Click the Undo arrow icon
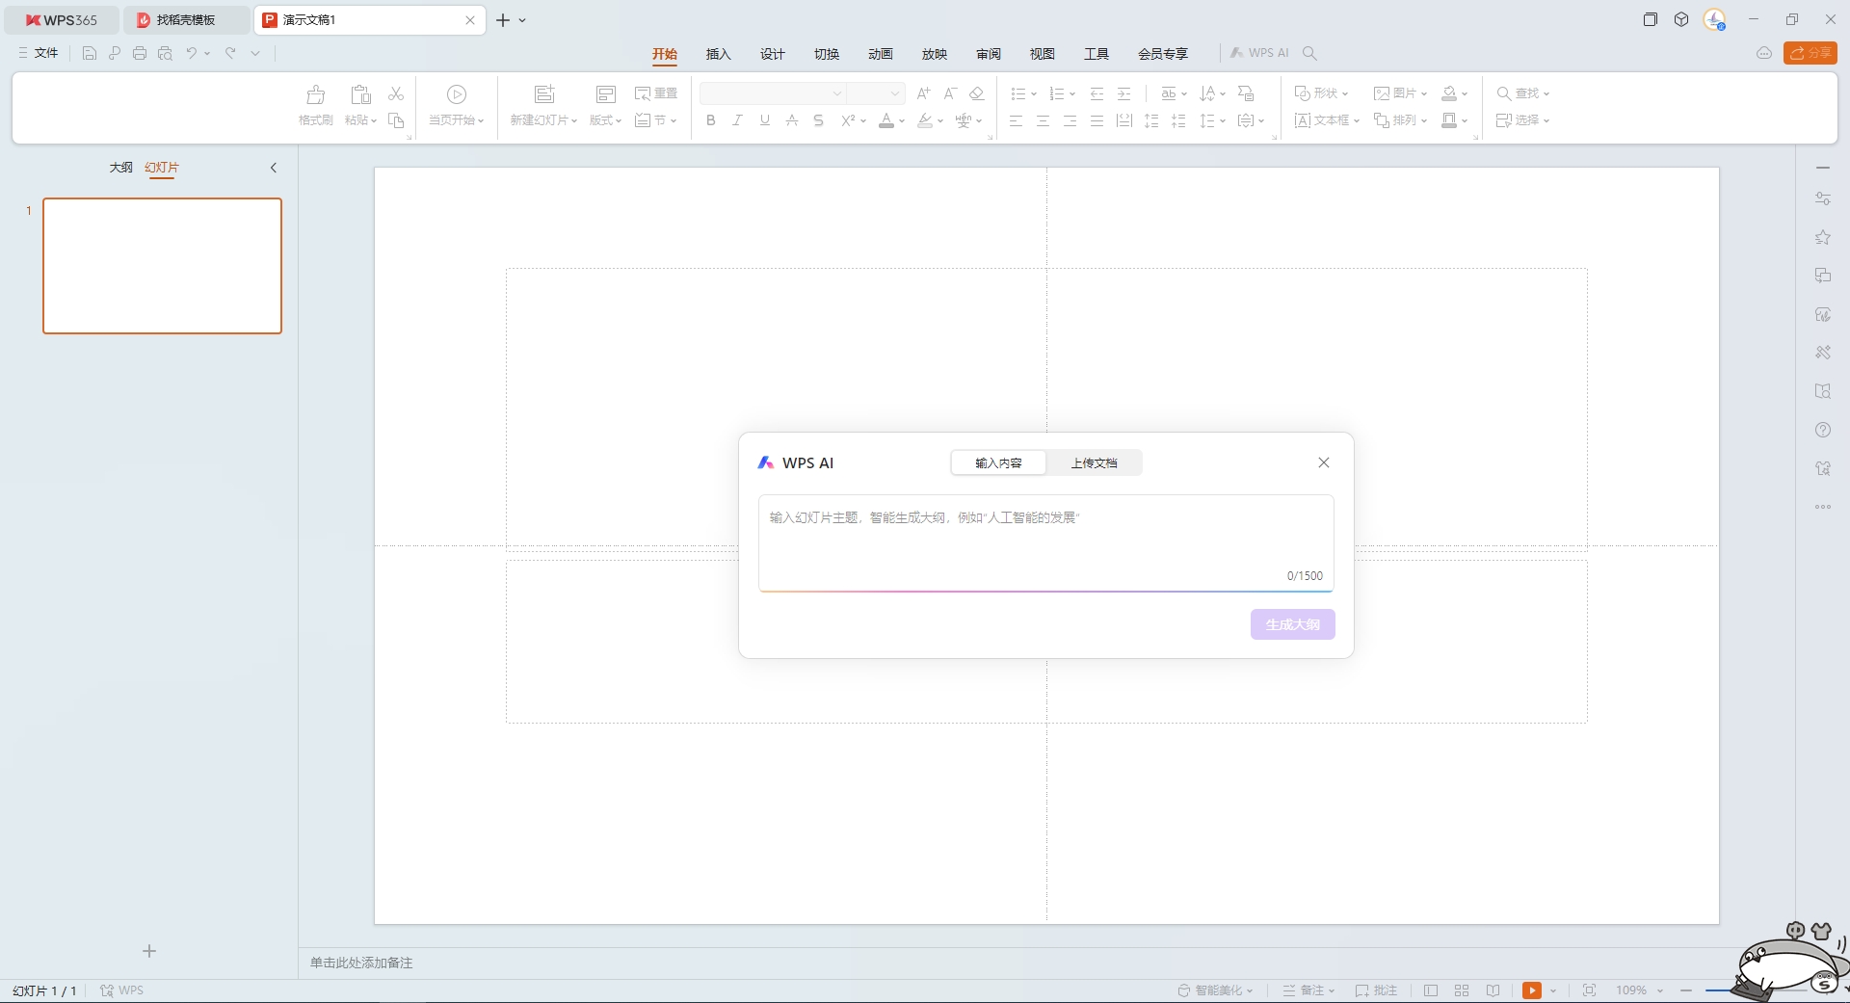1850x1003 pixels. (192, 53)
